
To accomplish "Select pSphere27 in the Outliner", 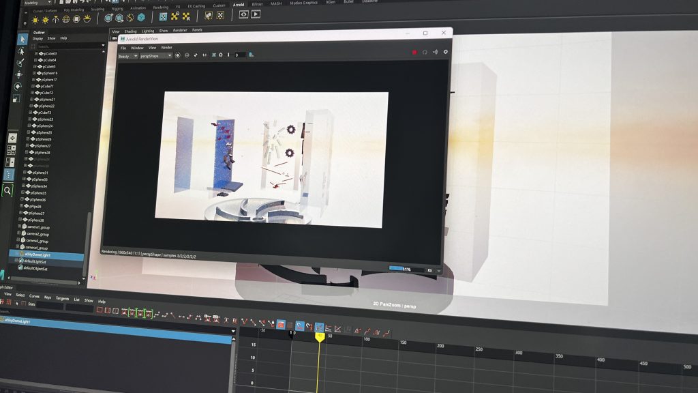I will pyautogui.click(x=42, y=146).
